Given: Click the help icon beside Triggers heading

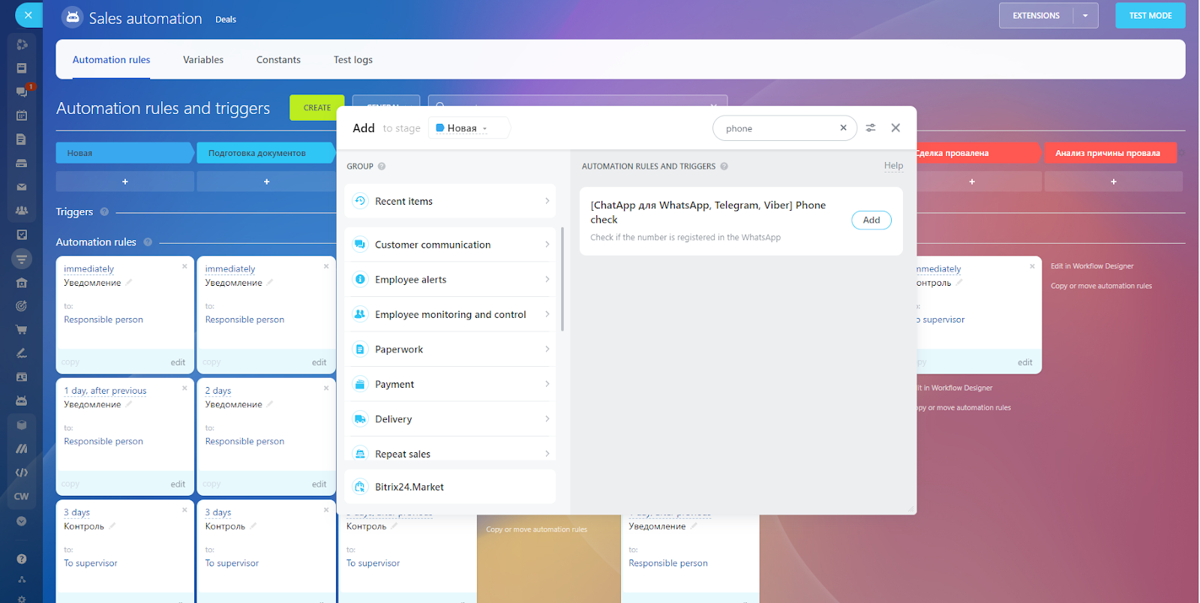Looking at the screenshot, I should click(x=104, y=212).
